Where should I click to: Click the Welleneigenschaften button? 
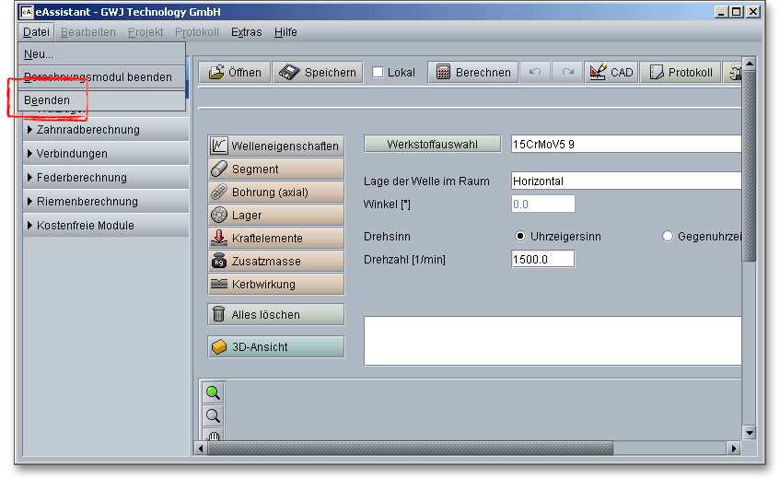(x=276, y=146)
